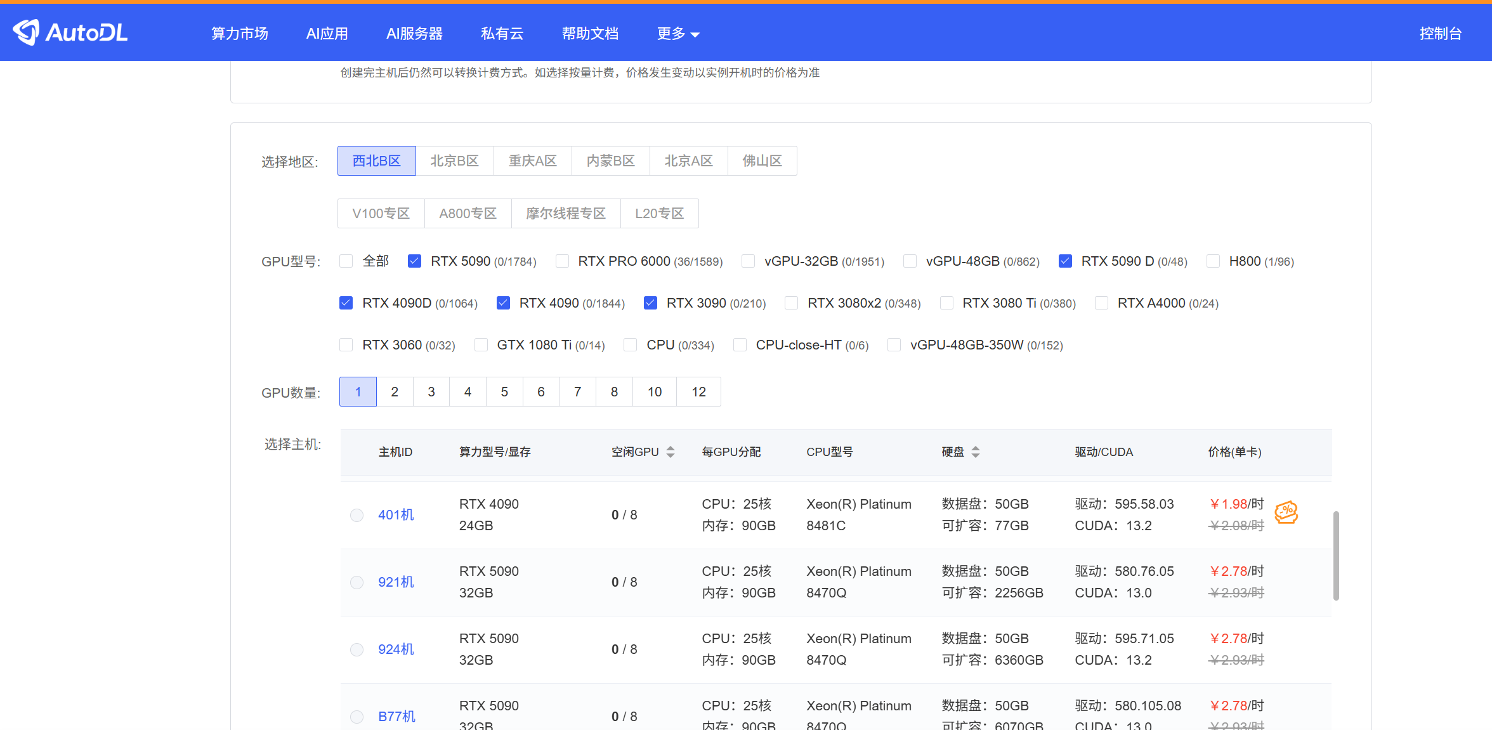Uncheck the RTX 5090 checkbox
This screenshot has width=1492, height=730.
pyautogui.click(x=415, y=261)
